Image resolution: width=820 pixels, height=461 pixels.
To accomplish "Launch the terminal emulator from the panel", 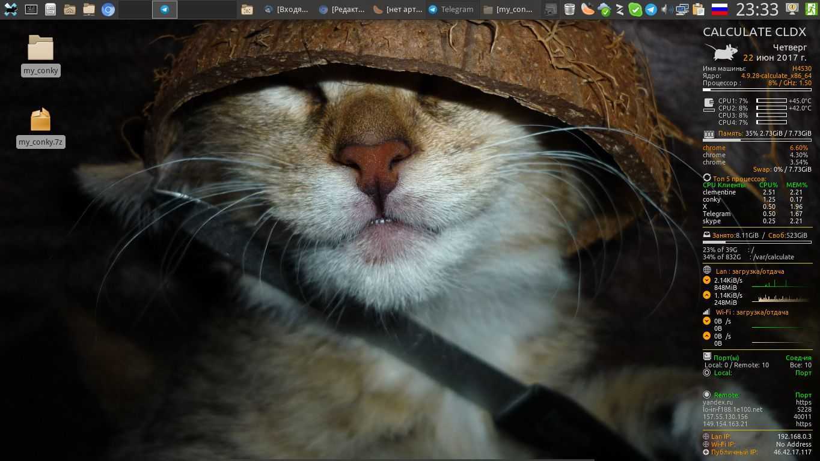I will (31, 9).
